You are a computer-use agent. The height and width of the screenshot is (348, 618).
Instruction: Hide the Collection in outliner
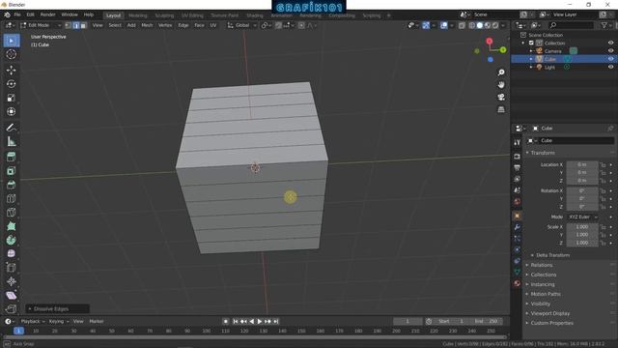pos(610,43)
